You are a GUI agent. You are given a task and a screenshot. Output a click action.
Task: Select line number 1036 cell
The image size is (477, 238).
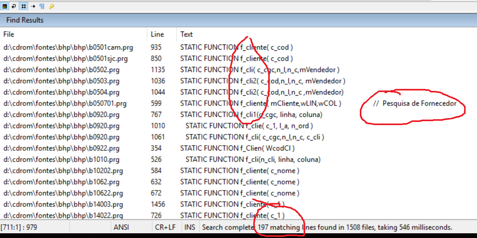pos(158,81)
